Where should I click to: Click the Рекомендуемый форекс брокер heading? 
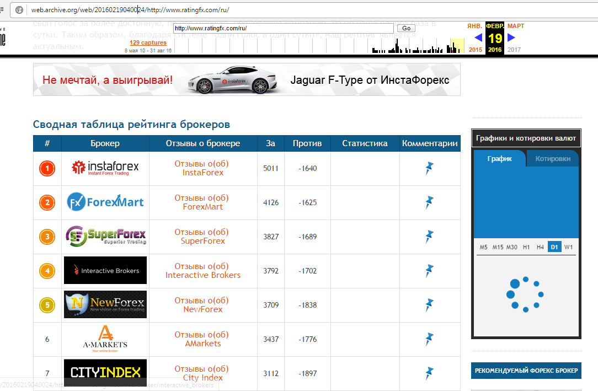tap(526, 371)
